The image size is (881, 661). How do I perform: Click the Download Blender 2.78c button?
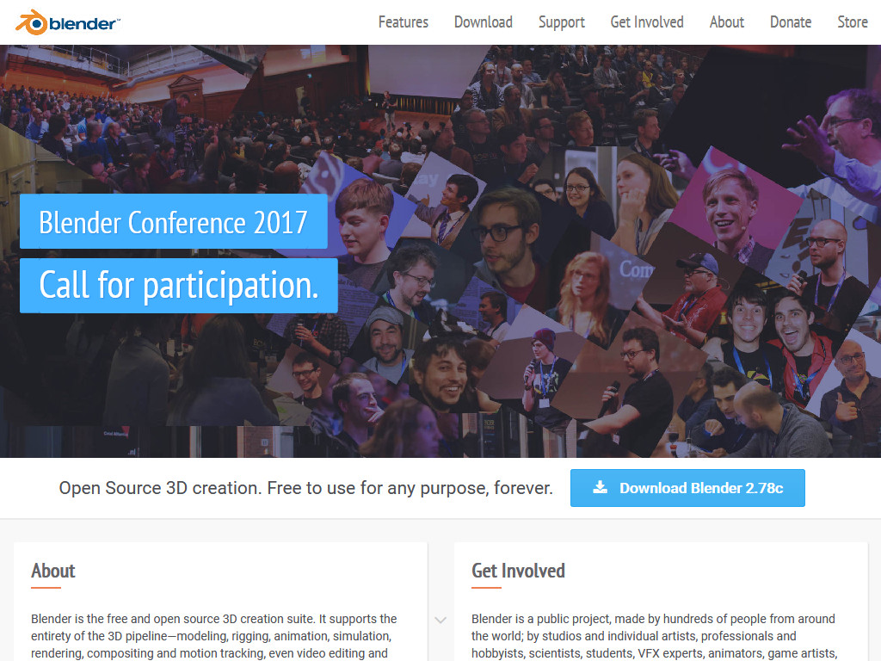tap(687, 488)
